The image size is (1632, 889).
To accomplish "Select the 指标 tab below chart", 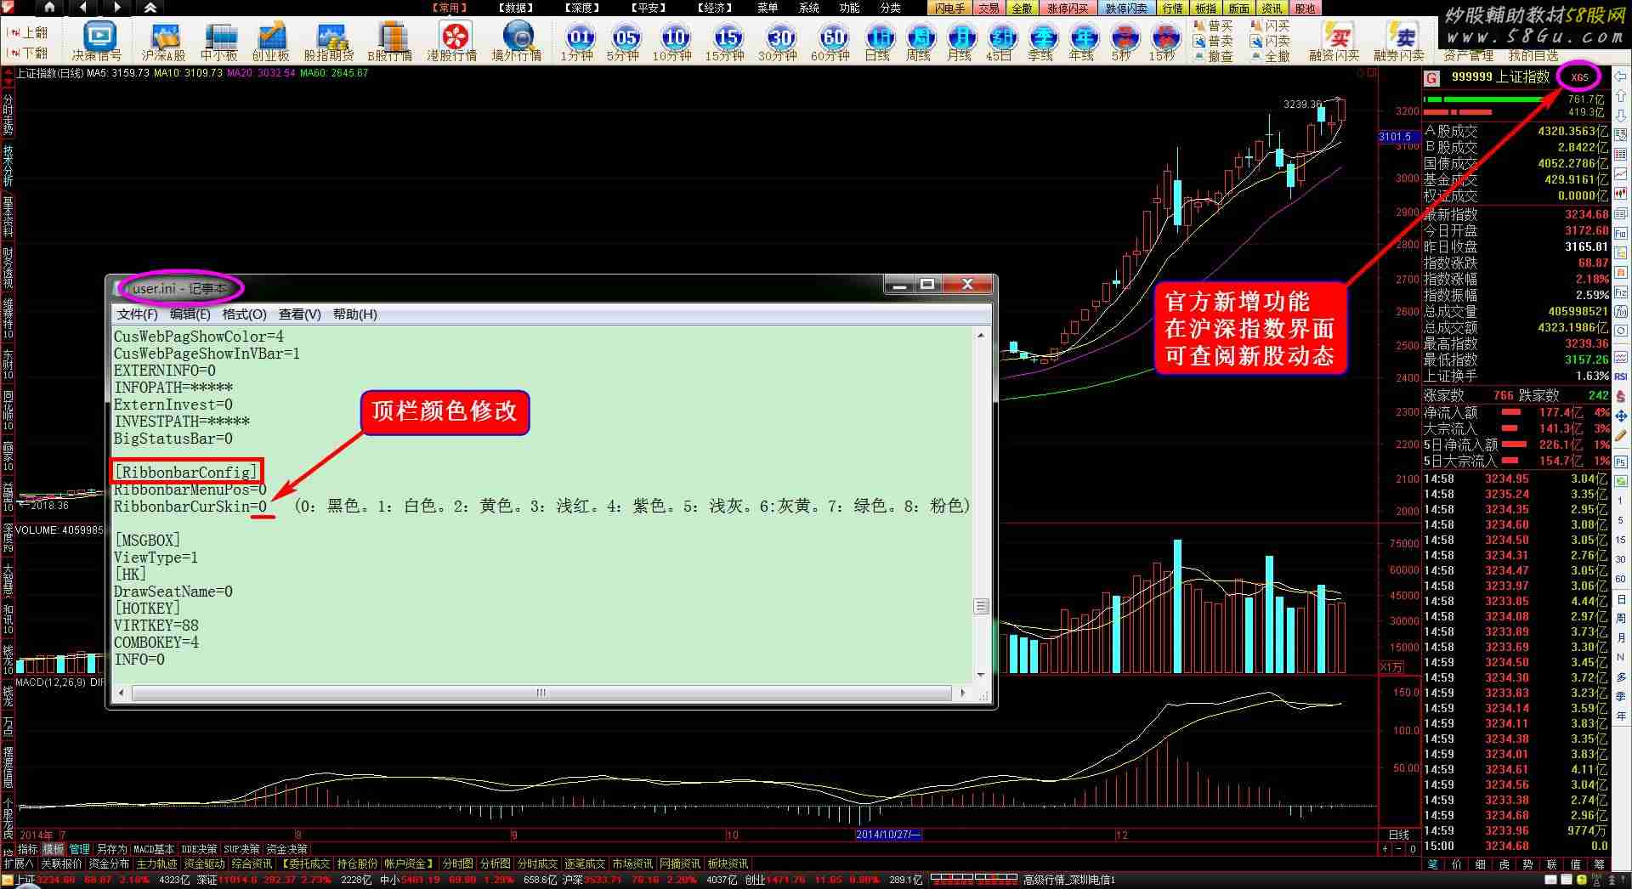I will (x=28, y=849).
